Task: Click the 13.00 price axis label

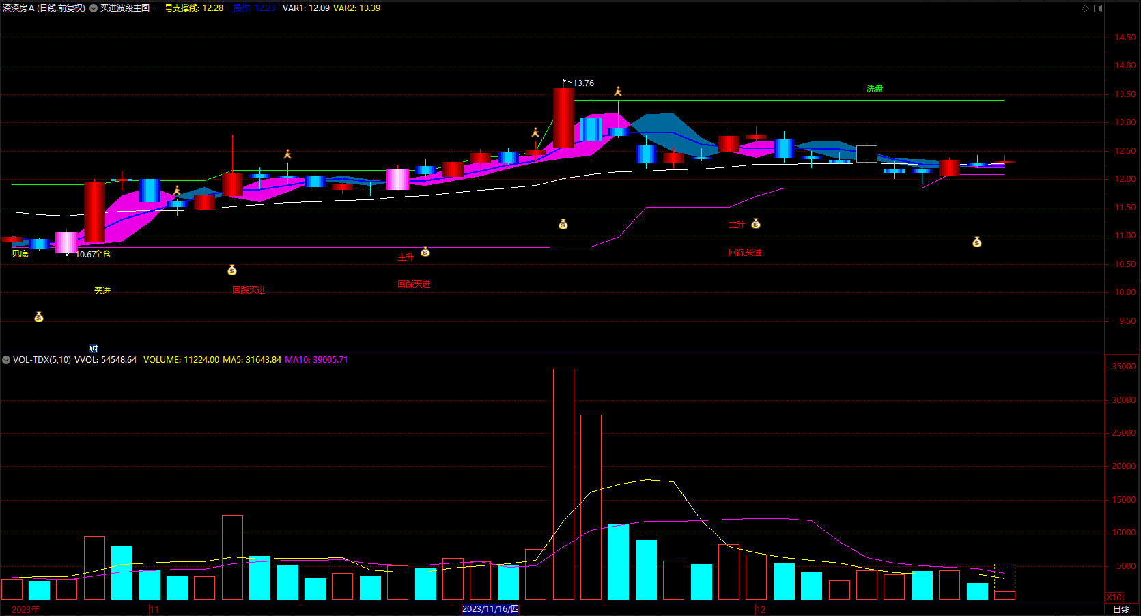Action: 1125,122
